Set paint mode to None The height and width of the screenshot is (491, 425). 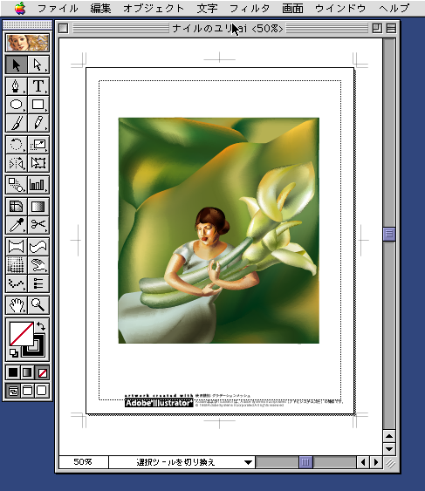tap(42, 372)
